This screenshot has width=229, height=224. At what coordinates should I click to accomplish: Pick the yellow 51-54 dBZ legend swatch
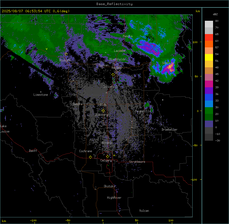209,57
